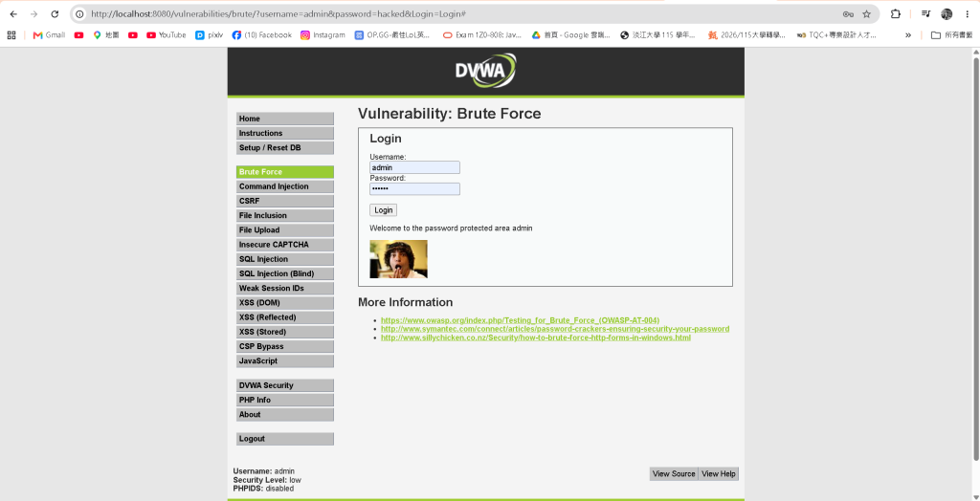Open the Weak Session IDs page
This screenshot has width=980, height=501.
(x=285, y=289)
